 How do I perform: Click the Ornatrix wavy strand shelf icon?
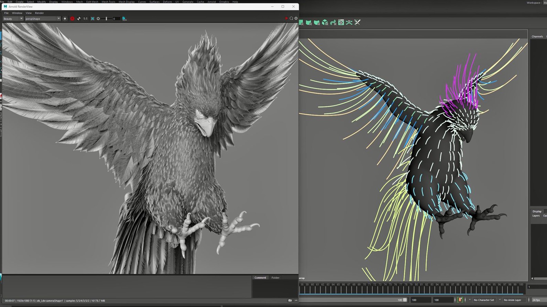[333, 22]
